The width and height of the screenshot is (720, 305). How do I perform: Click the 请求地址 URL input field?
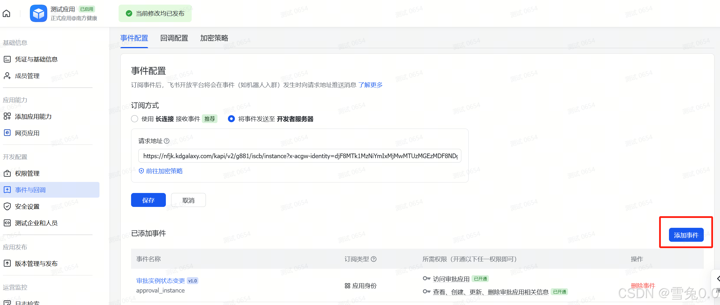click(x=300, y=156)
